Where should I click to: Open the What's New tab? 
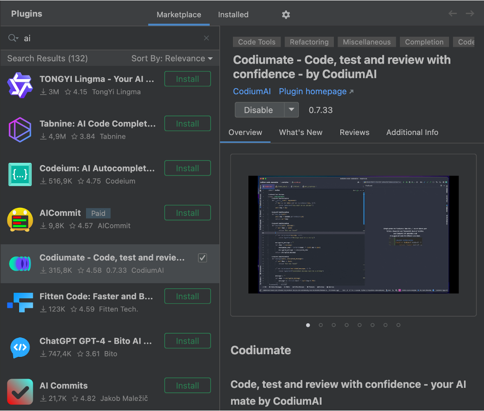coord(301,132)
